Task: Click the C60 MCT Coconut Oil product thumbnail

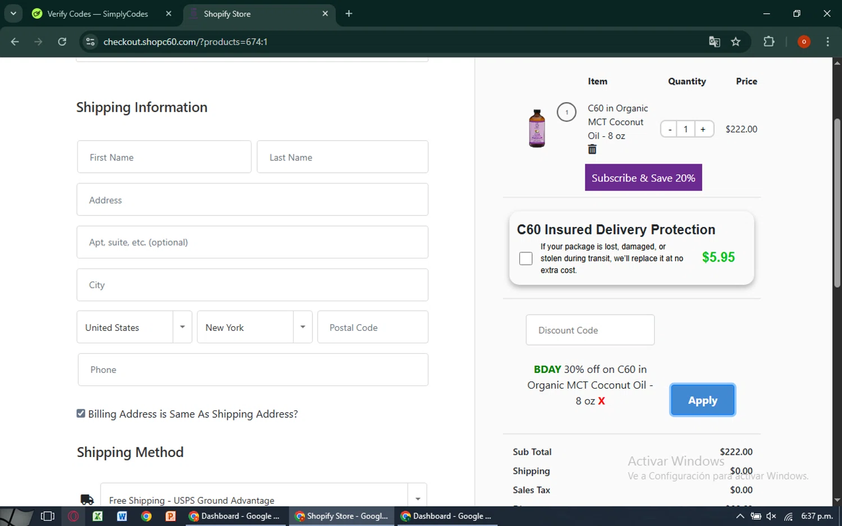Action: tap(537, 128)
